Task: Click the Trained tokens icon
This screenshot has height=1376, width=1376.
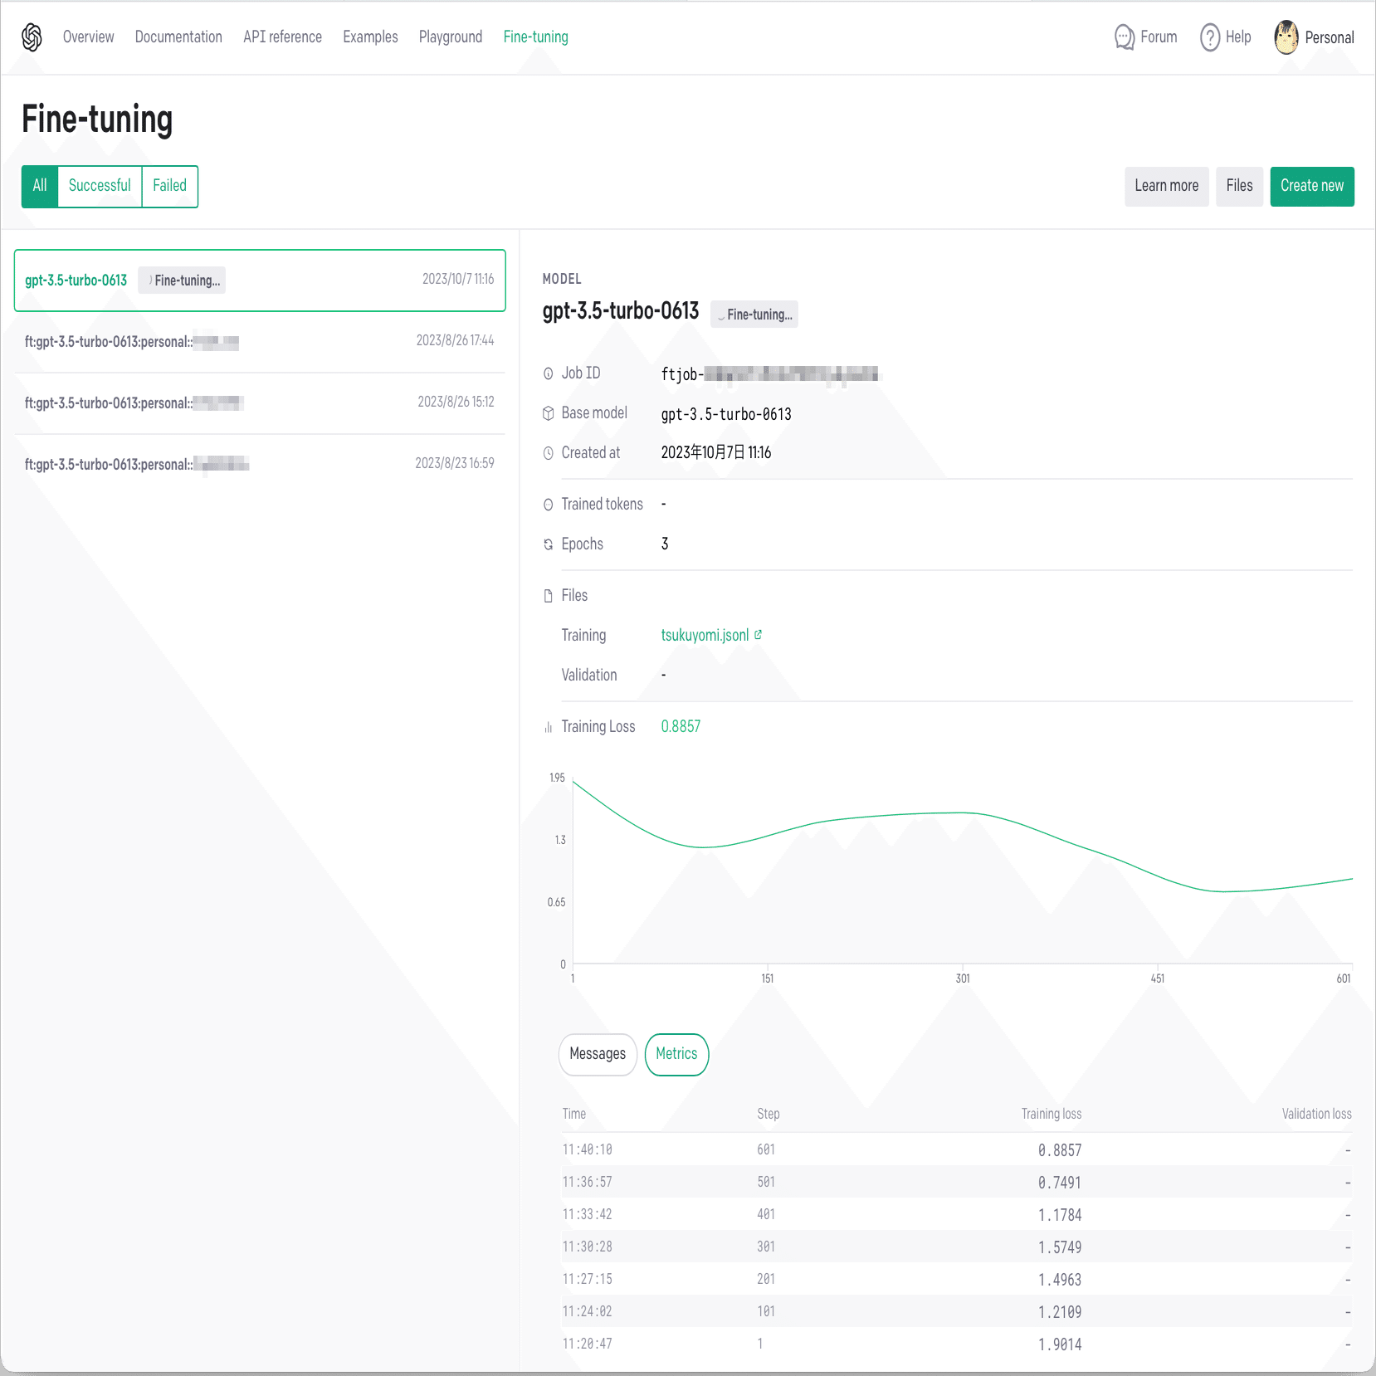Action: (x=548, y=505)
